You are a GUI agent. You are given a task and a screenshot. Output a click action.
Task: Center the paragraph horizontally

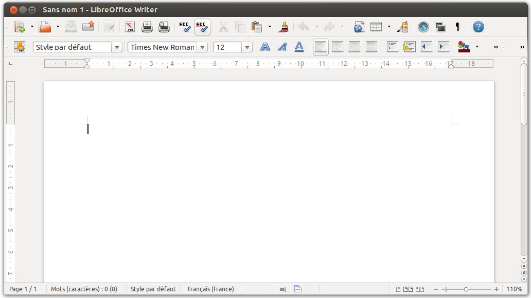338,47
